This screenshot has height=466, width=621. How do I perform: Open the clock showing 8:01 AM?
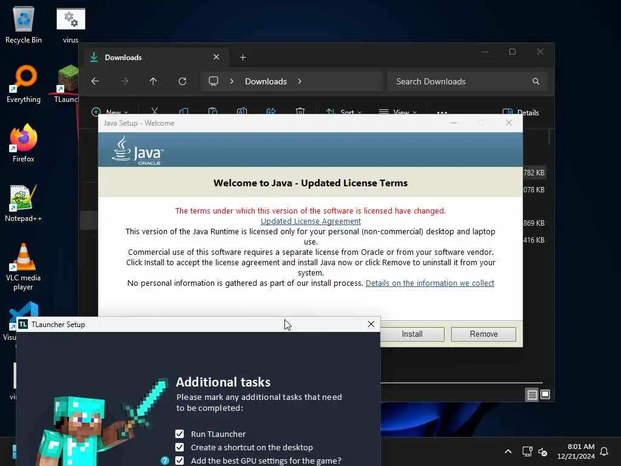tap(576, 451)
